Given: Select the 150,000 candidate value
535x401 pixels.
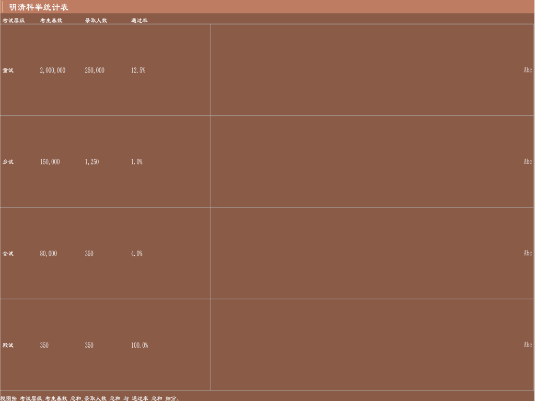Looking at the screenshot, I should [x=50, y=162].
